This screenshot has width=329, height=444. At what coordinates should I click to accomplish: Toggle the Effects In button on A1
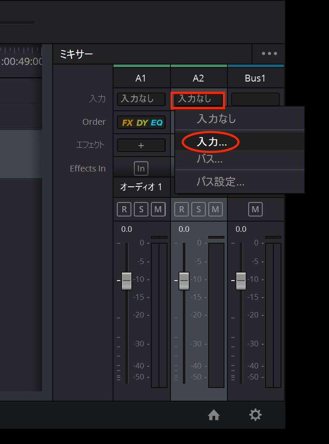(141, 169)
